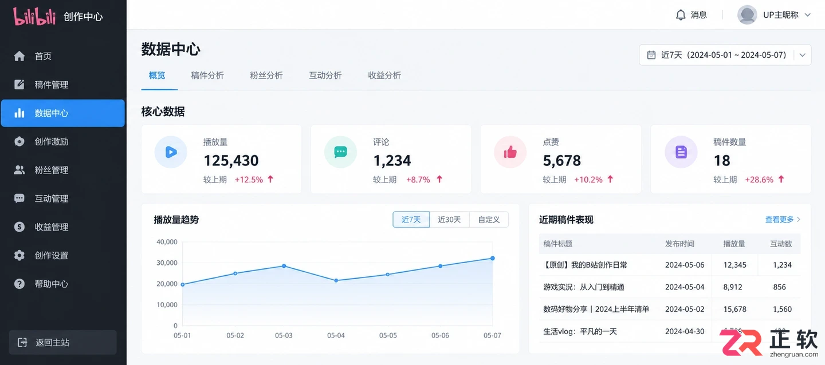Click the thumbs-up icon in 点赞 card

coord(510,152)
